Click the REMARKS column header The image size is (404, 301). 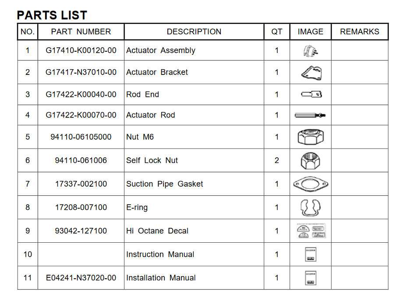(x=359, y=32)
